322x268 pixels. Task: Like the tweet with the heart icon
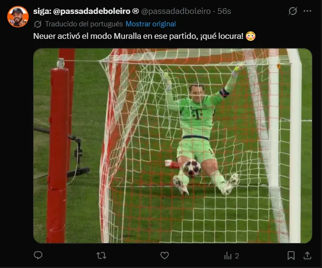click(164, 256)
